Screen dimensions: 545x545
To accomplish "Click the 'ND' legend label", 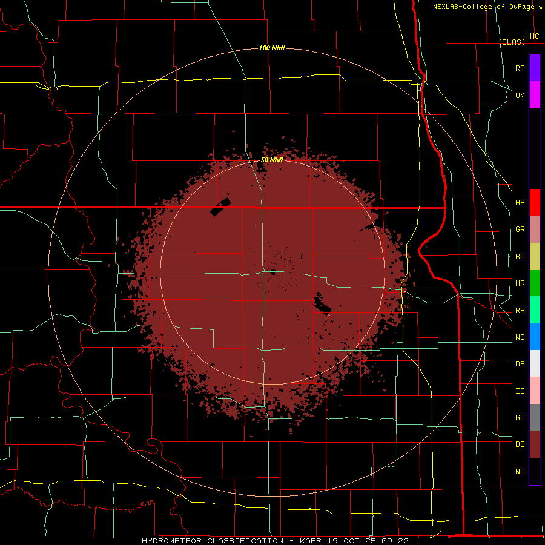I will click(520, 472).
